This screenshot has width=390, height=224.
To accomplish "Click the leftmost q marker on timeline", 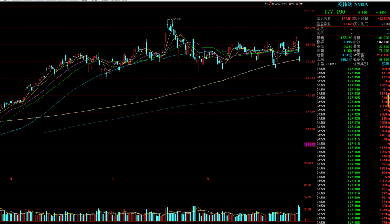I will 11,178.
